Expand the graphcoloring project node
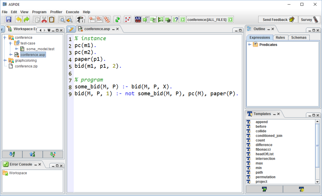Image resolution: width=322 pixels, height=196 pixels. pos(5,60)
